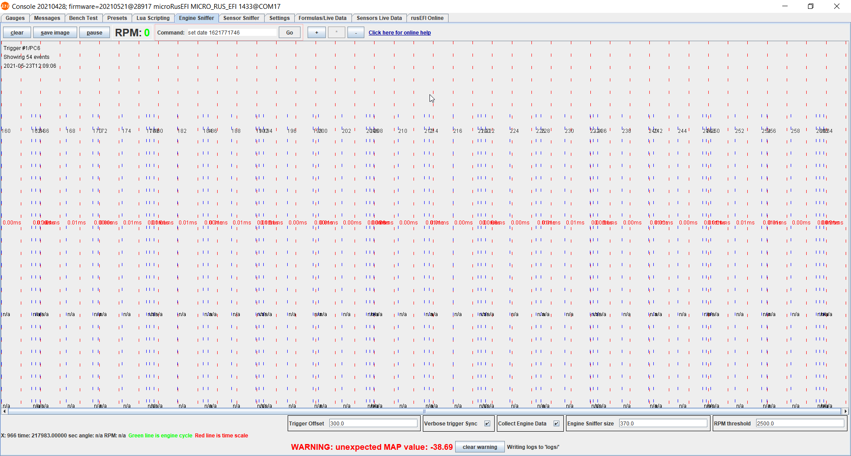Toggle the Collect Engine Data checkbox

556,424
